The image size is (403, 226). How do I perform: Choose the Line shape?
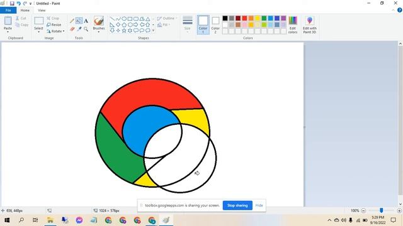point(112,19)
